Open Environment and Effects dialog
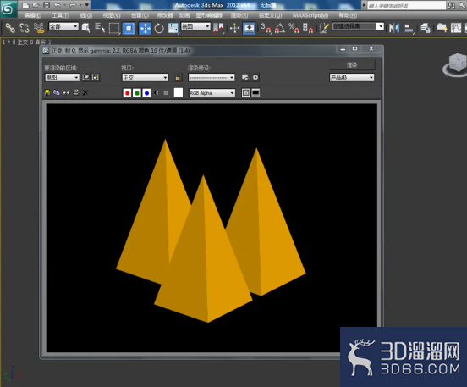This screenshot has height=387, width=467. tap(255, 78)
